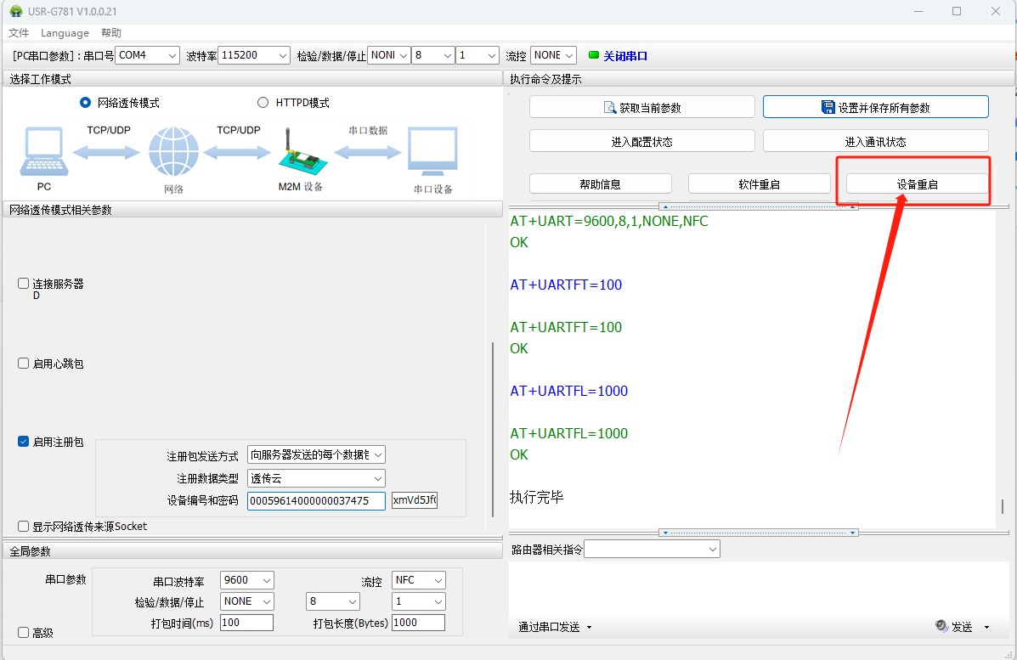Tick the 高级 advanced checkbox

24,633
